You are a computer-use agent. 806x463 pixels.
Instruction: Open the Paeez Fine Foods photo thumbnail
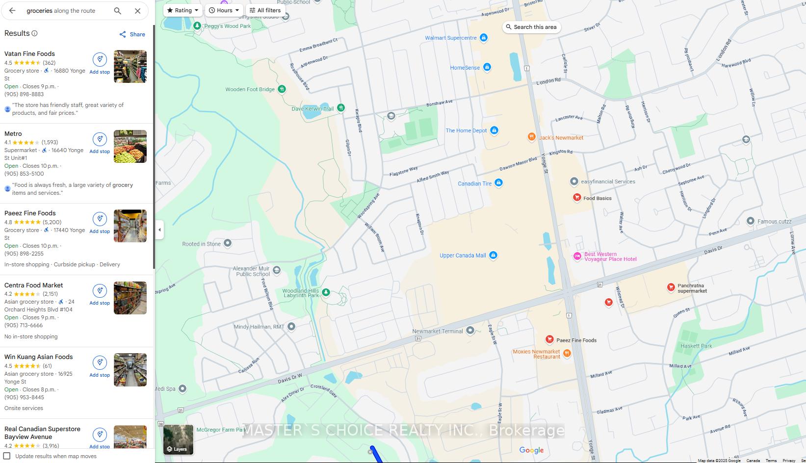[130, 226]
